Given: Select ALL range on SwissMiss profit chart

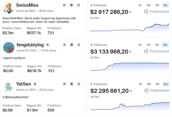Looking at the screenshot, I should (165, 5).
